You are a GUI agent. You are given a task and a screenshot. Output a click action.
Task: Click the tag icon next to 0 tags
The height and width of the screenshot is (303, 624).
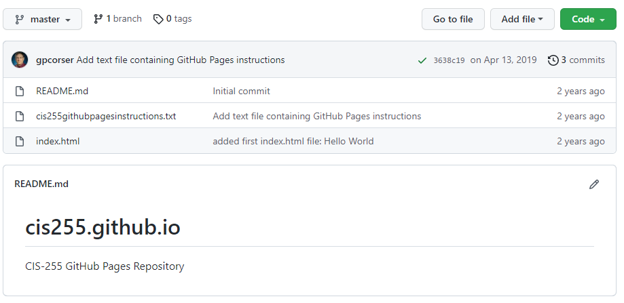click(158, 19)
